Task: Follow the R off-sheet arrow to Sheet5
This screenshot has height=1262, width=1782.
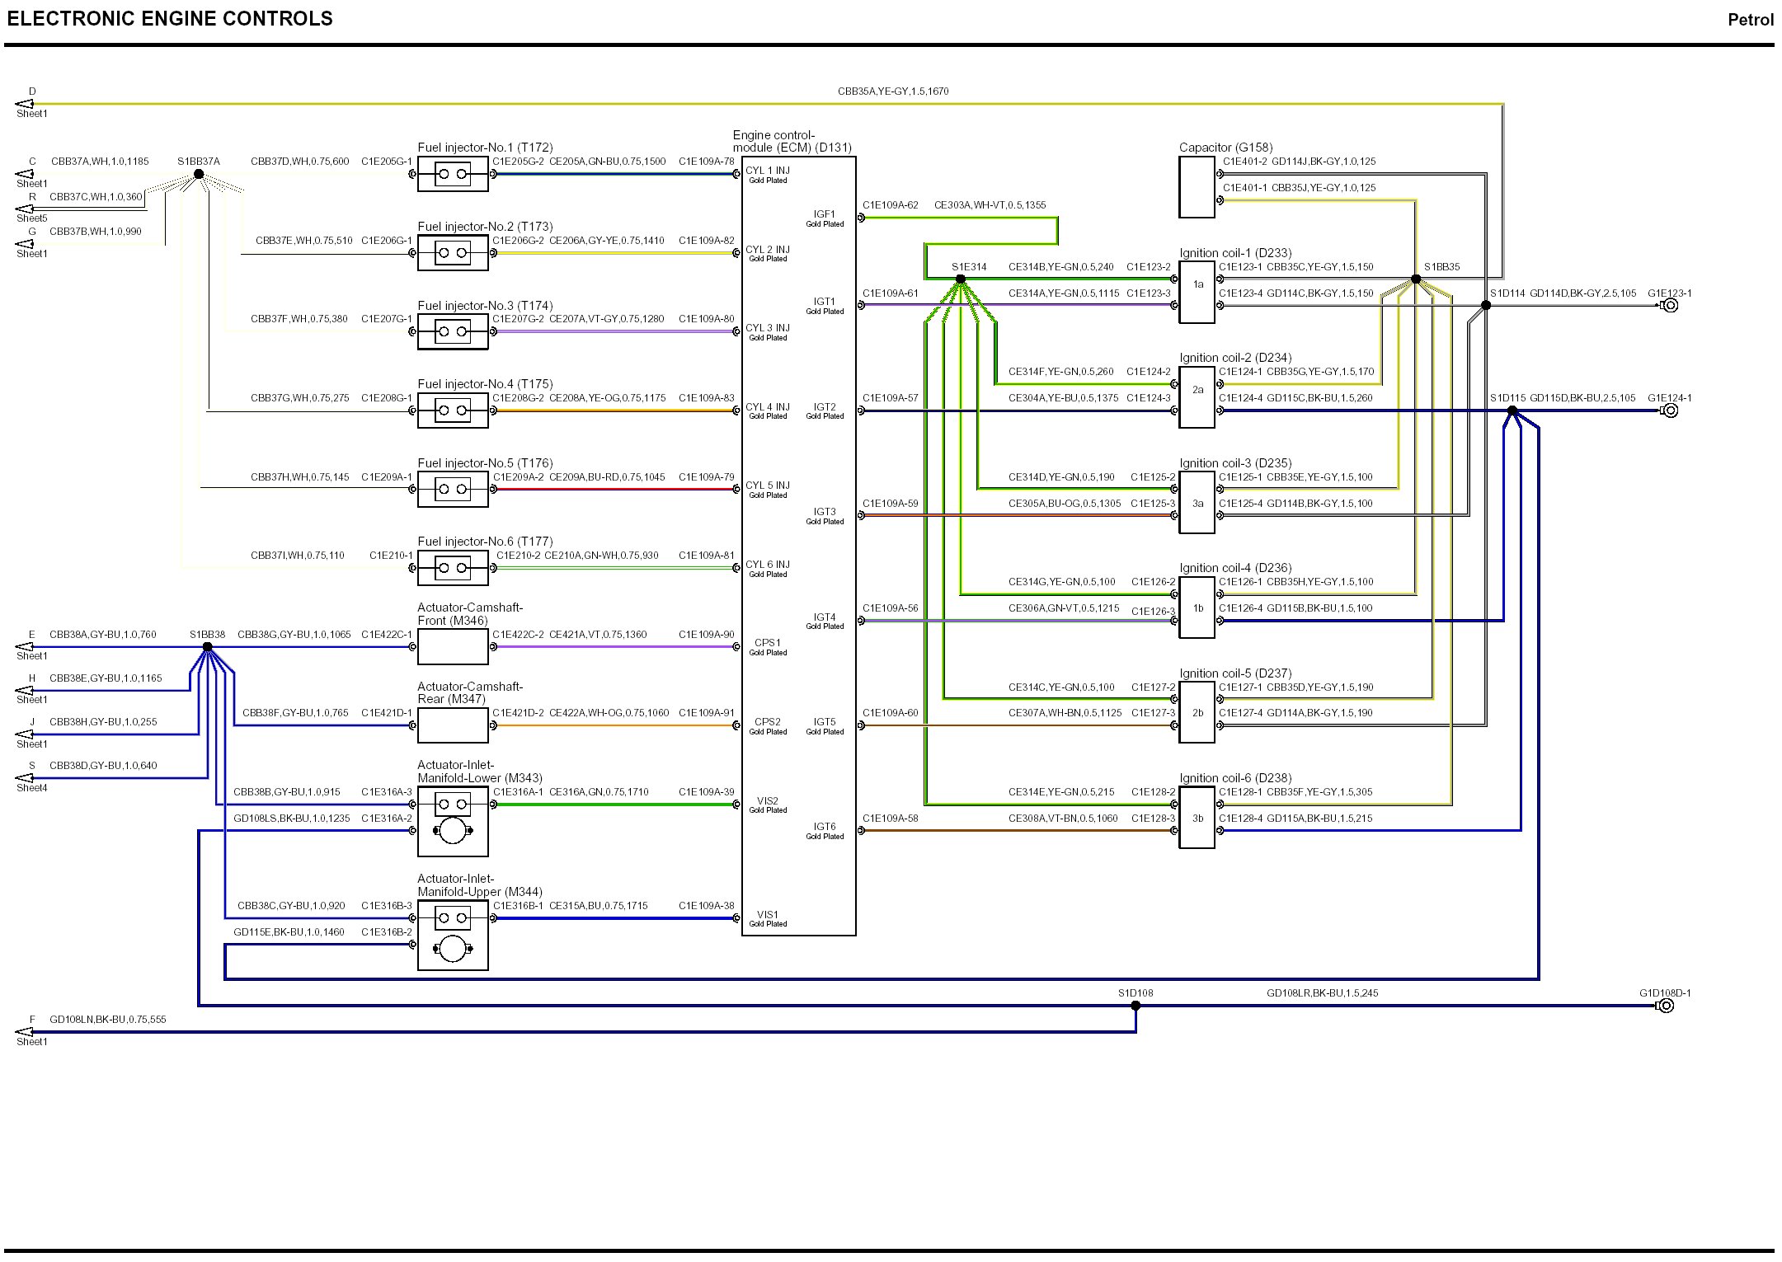Action: click(x=25, y=209)
